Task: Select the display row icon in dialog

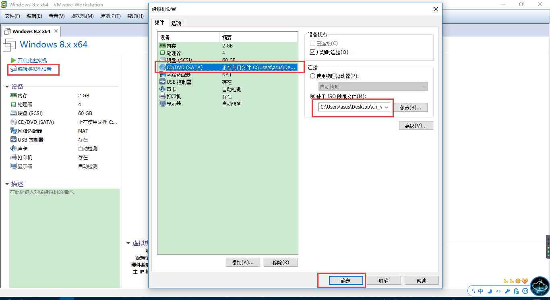Action: [x=163, y=104]
